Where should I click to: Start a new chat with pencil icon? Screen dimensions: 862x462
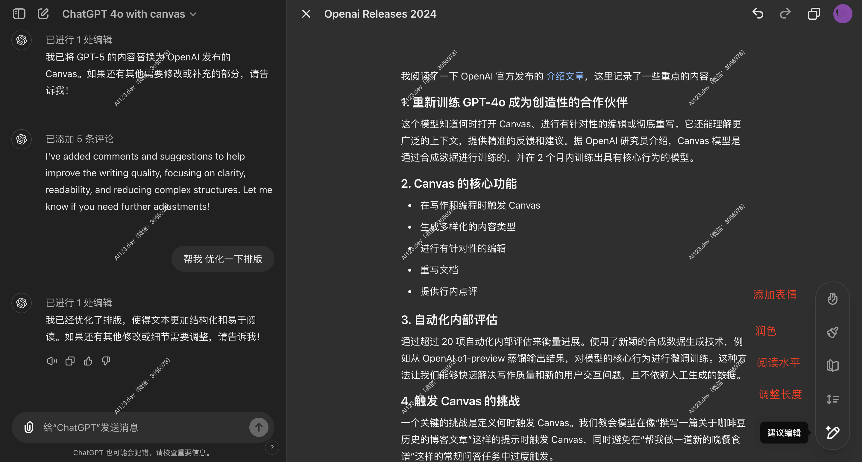tap(43, 14)
